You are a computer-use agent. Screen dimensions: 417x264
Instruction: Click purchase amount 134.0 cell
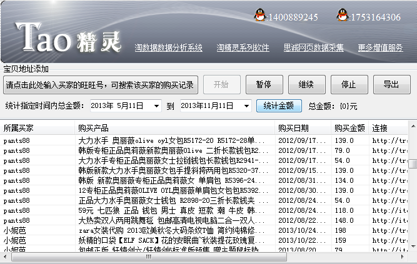point(350,180)
